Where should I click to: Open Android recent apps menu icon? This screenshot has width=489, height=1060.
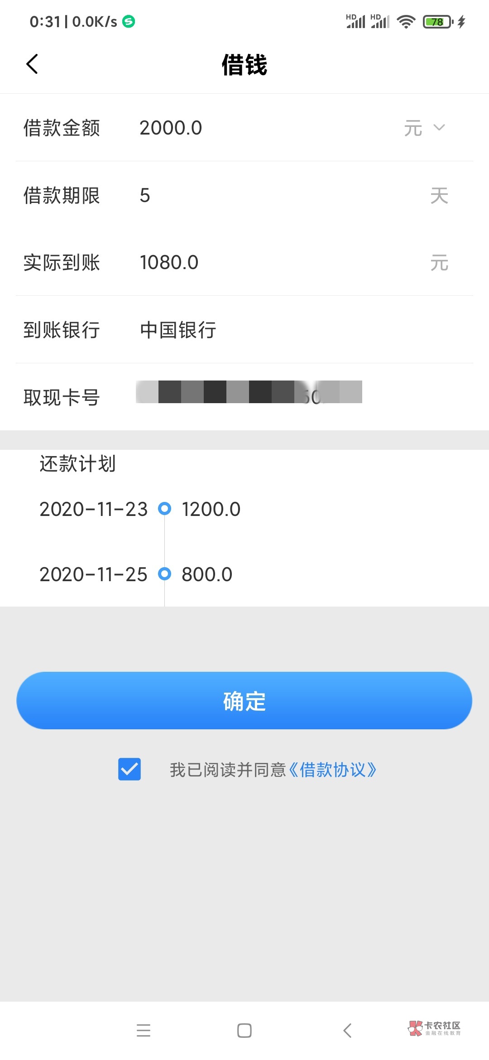click(x=143, y=1031)
